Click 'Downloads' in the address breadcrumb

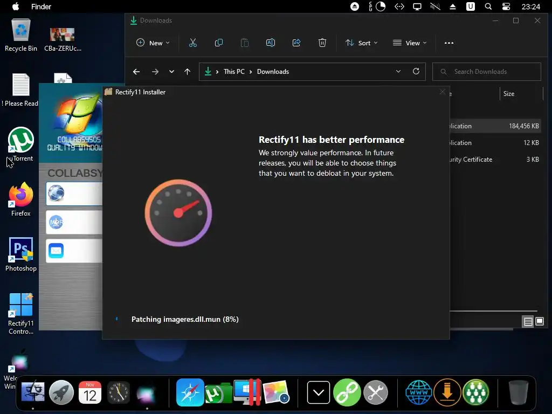pyautogui.click(x=273, y=72)
